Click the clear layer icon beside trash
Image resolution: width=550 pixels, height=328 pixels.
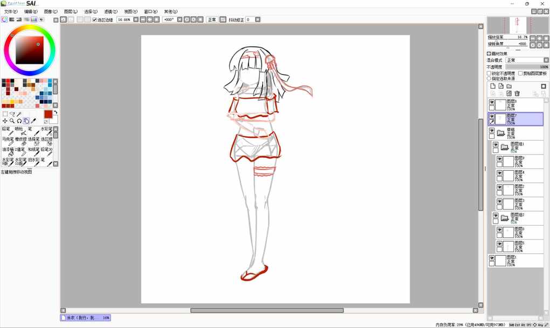click(x=509, y=94)
